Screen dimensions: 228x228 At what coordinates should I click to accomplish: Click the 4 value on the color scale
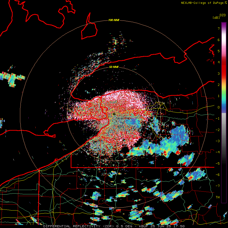(x=219, y=62)
